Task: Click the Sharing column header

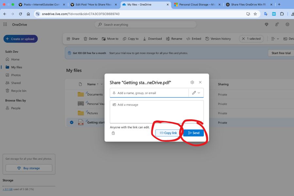Action: (223, 84)
